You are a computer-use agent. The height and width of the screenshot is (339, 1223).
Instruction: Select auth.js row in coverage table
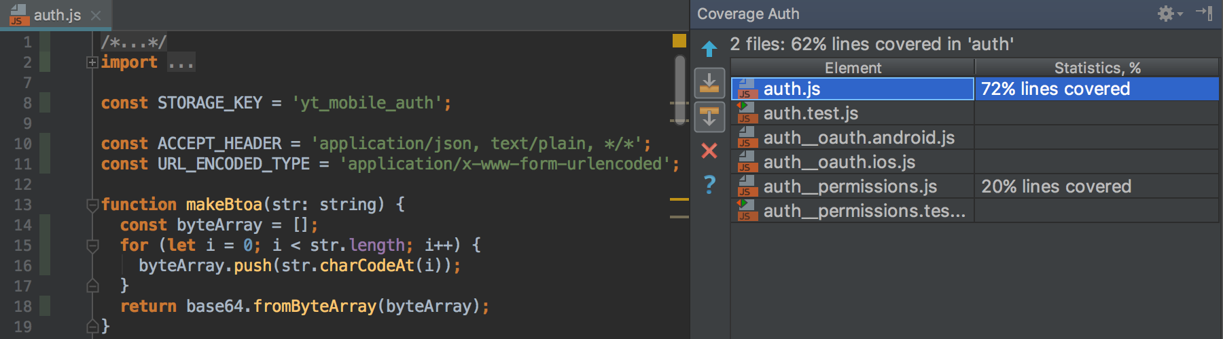975,89
